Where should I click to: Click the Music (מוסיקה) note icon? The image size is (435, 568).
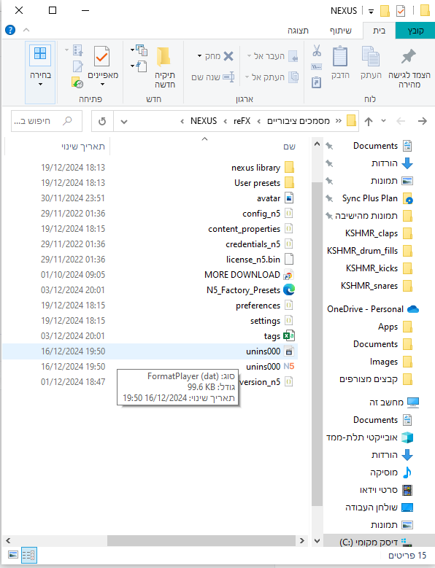pos(407,472)
